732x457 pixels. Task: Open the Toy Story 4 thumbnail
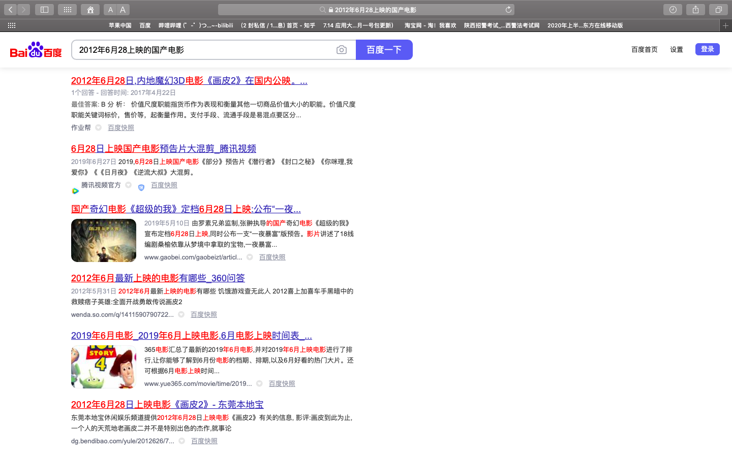click(x=104, y=367)
